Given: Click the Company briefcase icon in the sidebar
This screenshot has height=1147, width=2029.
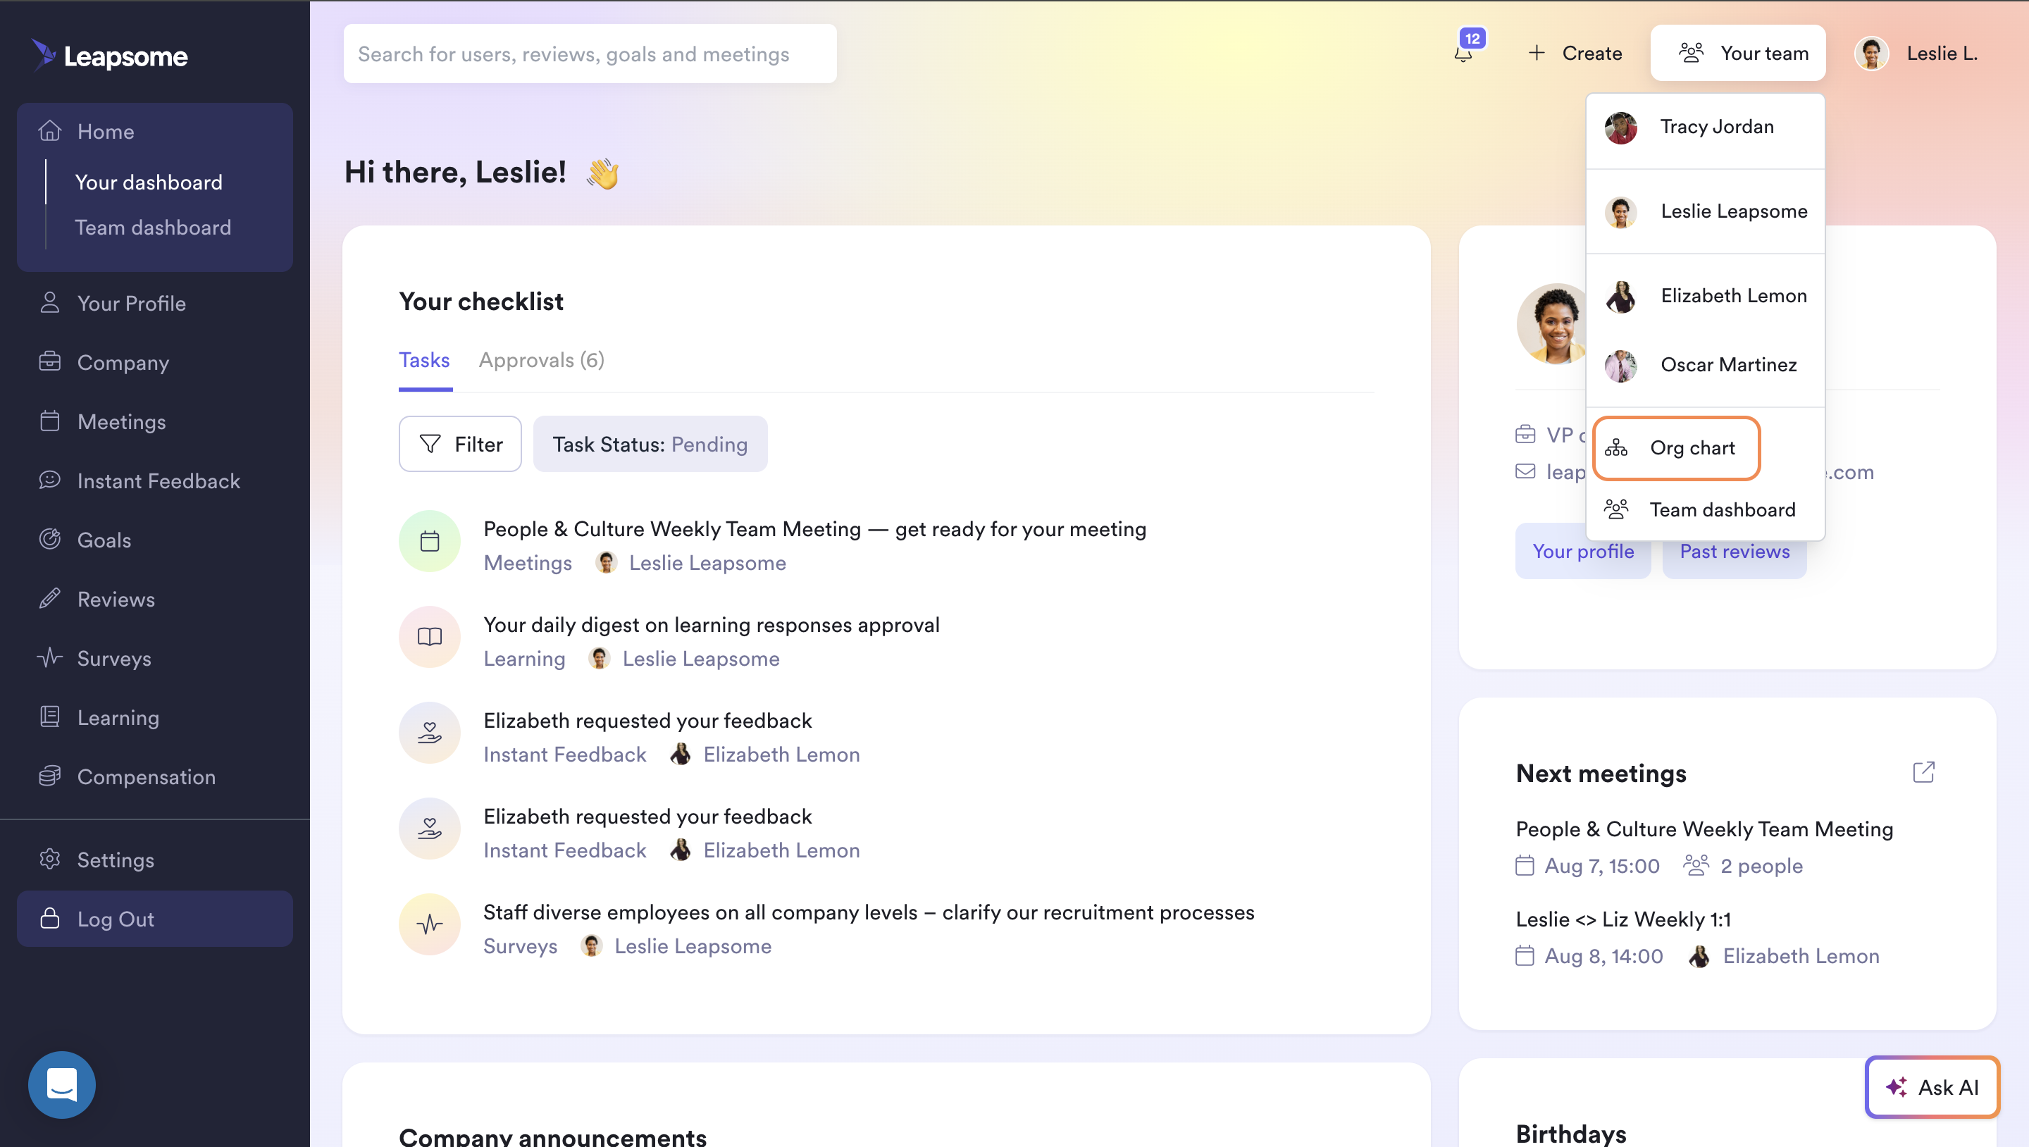Looking at the screenshot, I should 49,361.
